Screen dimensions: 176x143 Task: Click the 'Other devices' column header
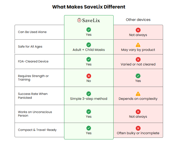pos(138,20)
